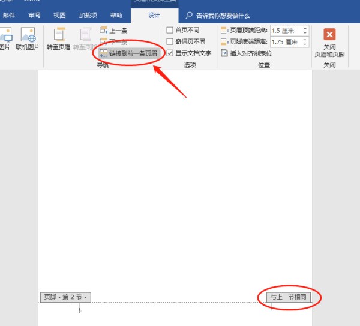Insert an online picture (联机图片)
The image size is (360, 326).
(28, 38)
